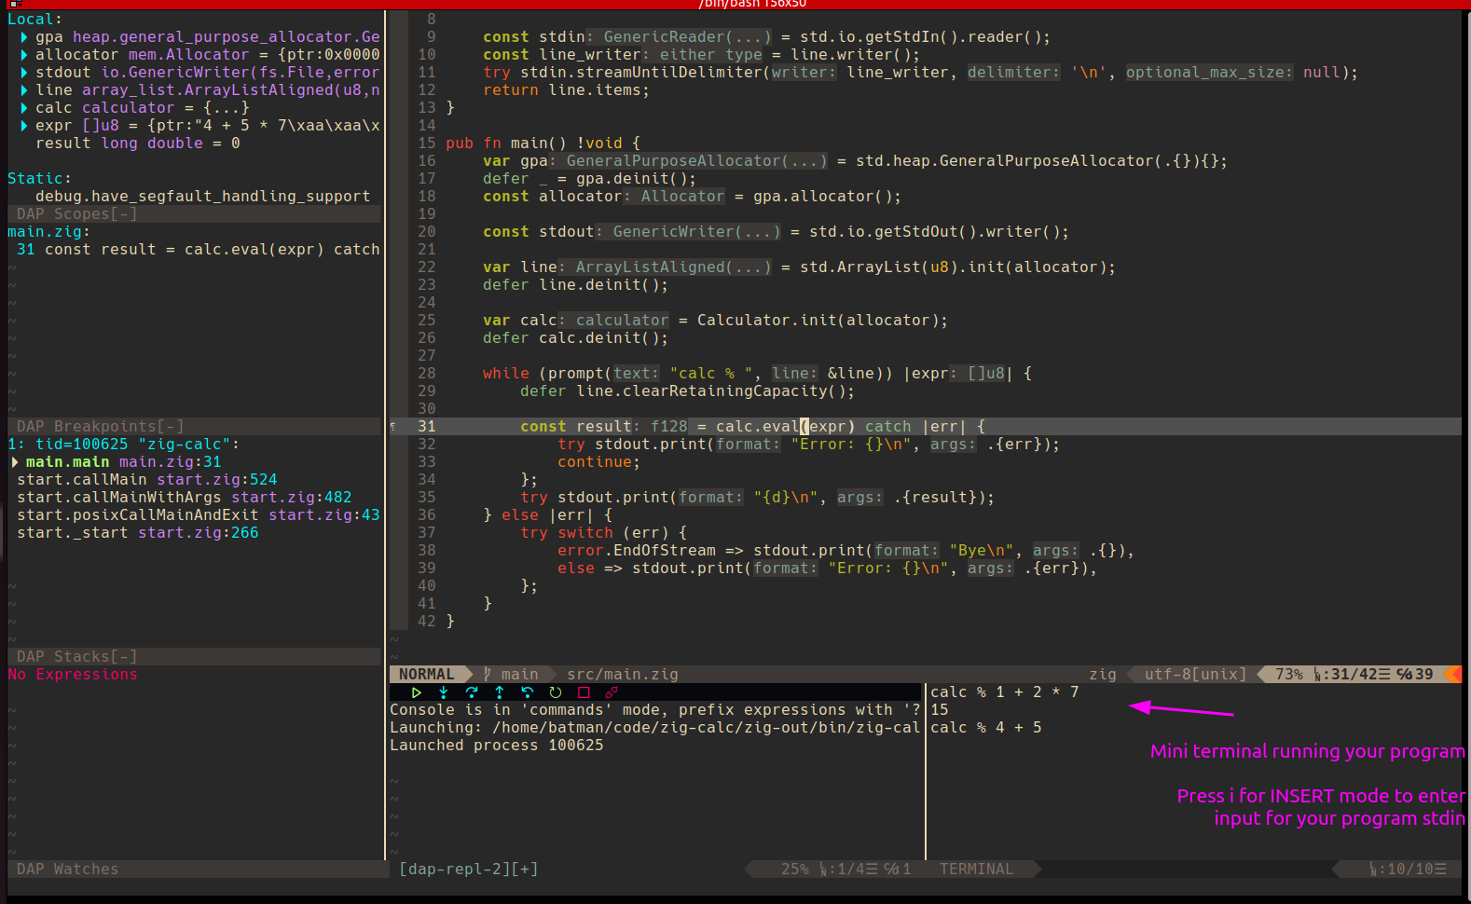The image size is (1471, 904).
Task: Select the DAP Scopes panel label
Action: (x=76, y=214)
